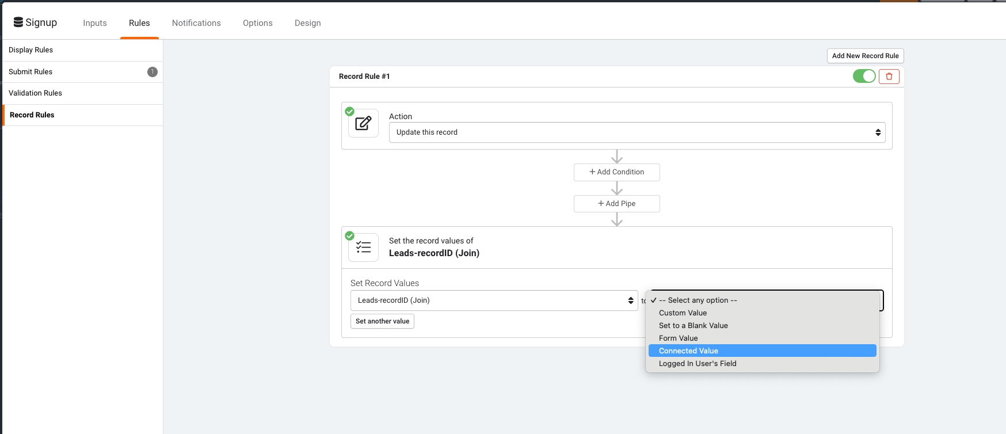Switch to the Design tab

click(308, 23)
